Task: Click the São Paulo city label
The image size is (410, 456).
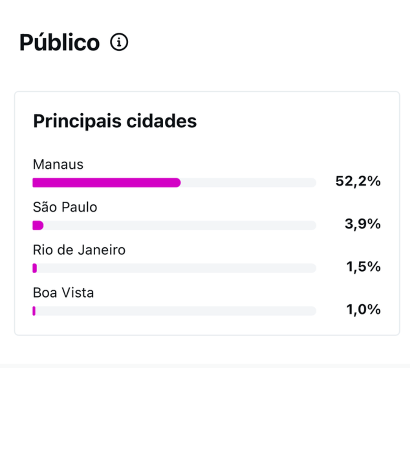Action: [x=65, y=207]
